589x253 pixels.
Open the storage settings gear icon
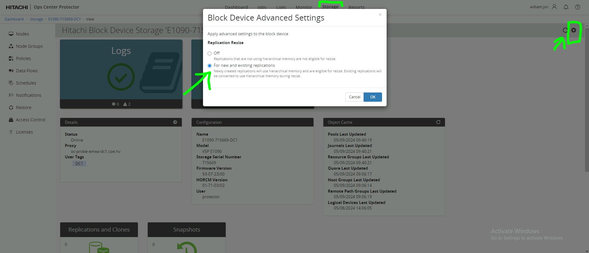pos(574,30)
